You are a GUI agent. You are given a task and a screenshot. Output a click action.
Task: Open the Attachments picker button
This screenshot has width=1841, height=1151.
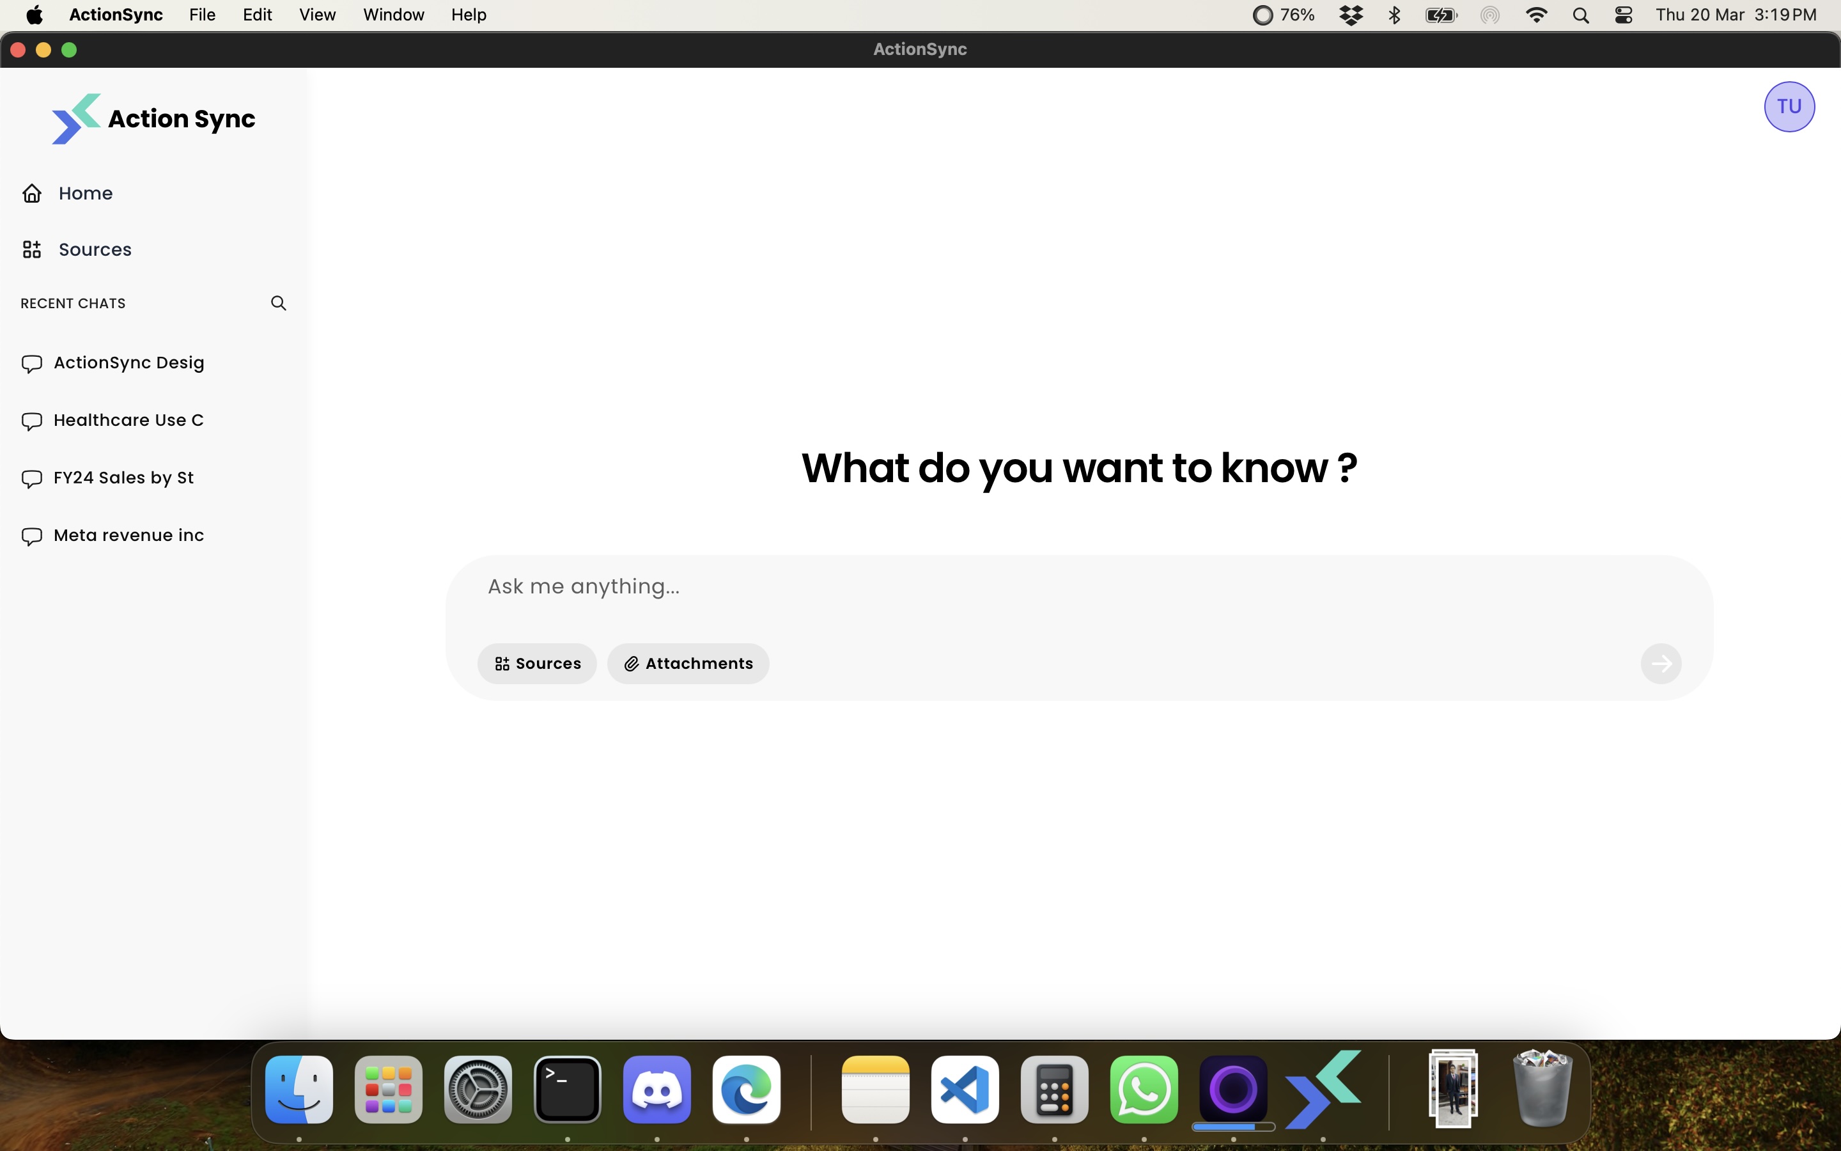[688, 663]
